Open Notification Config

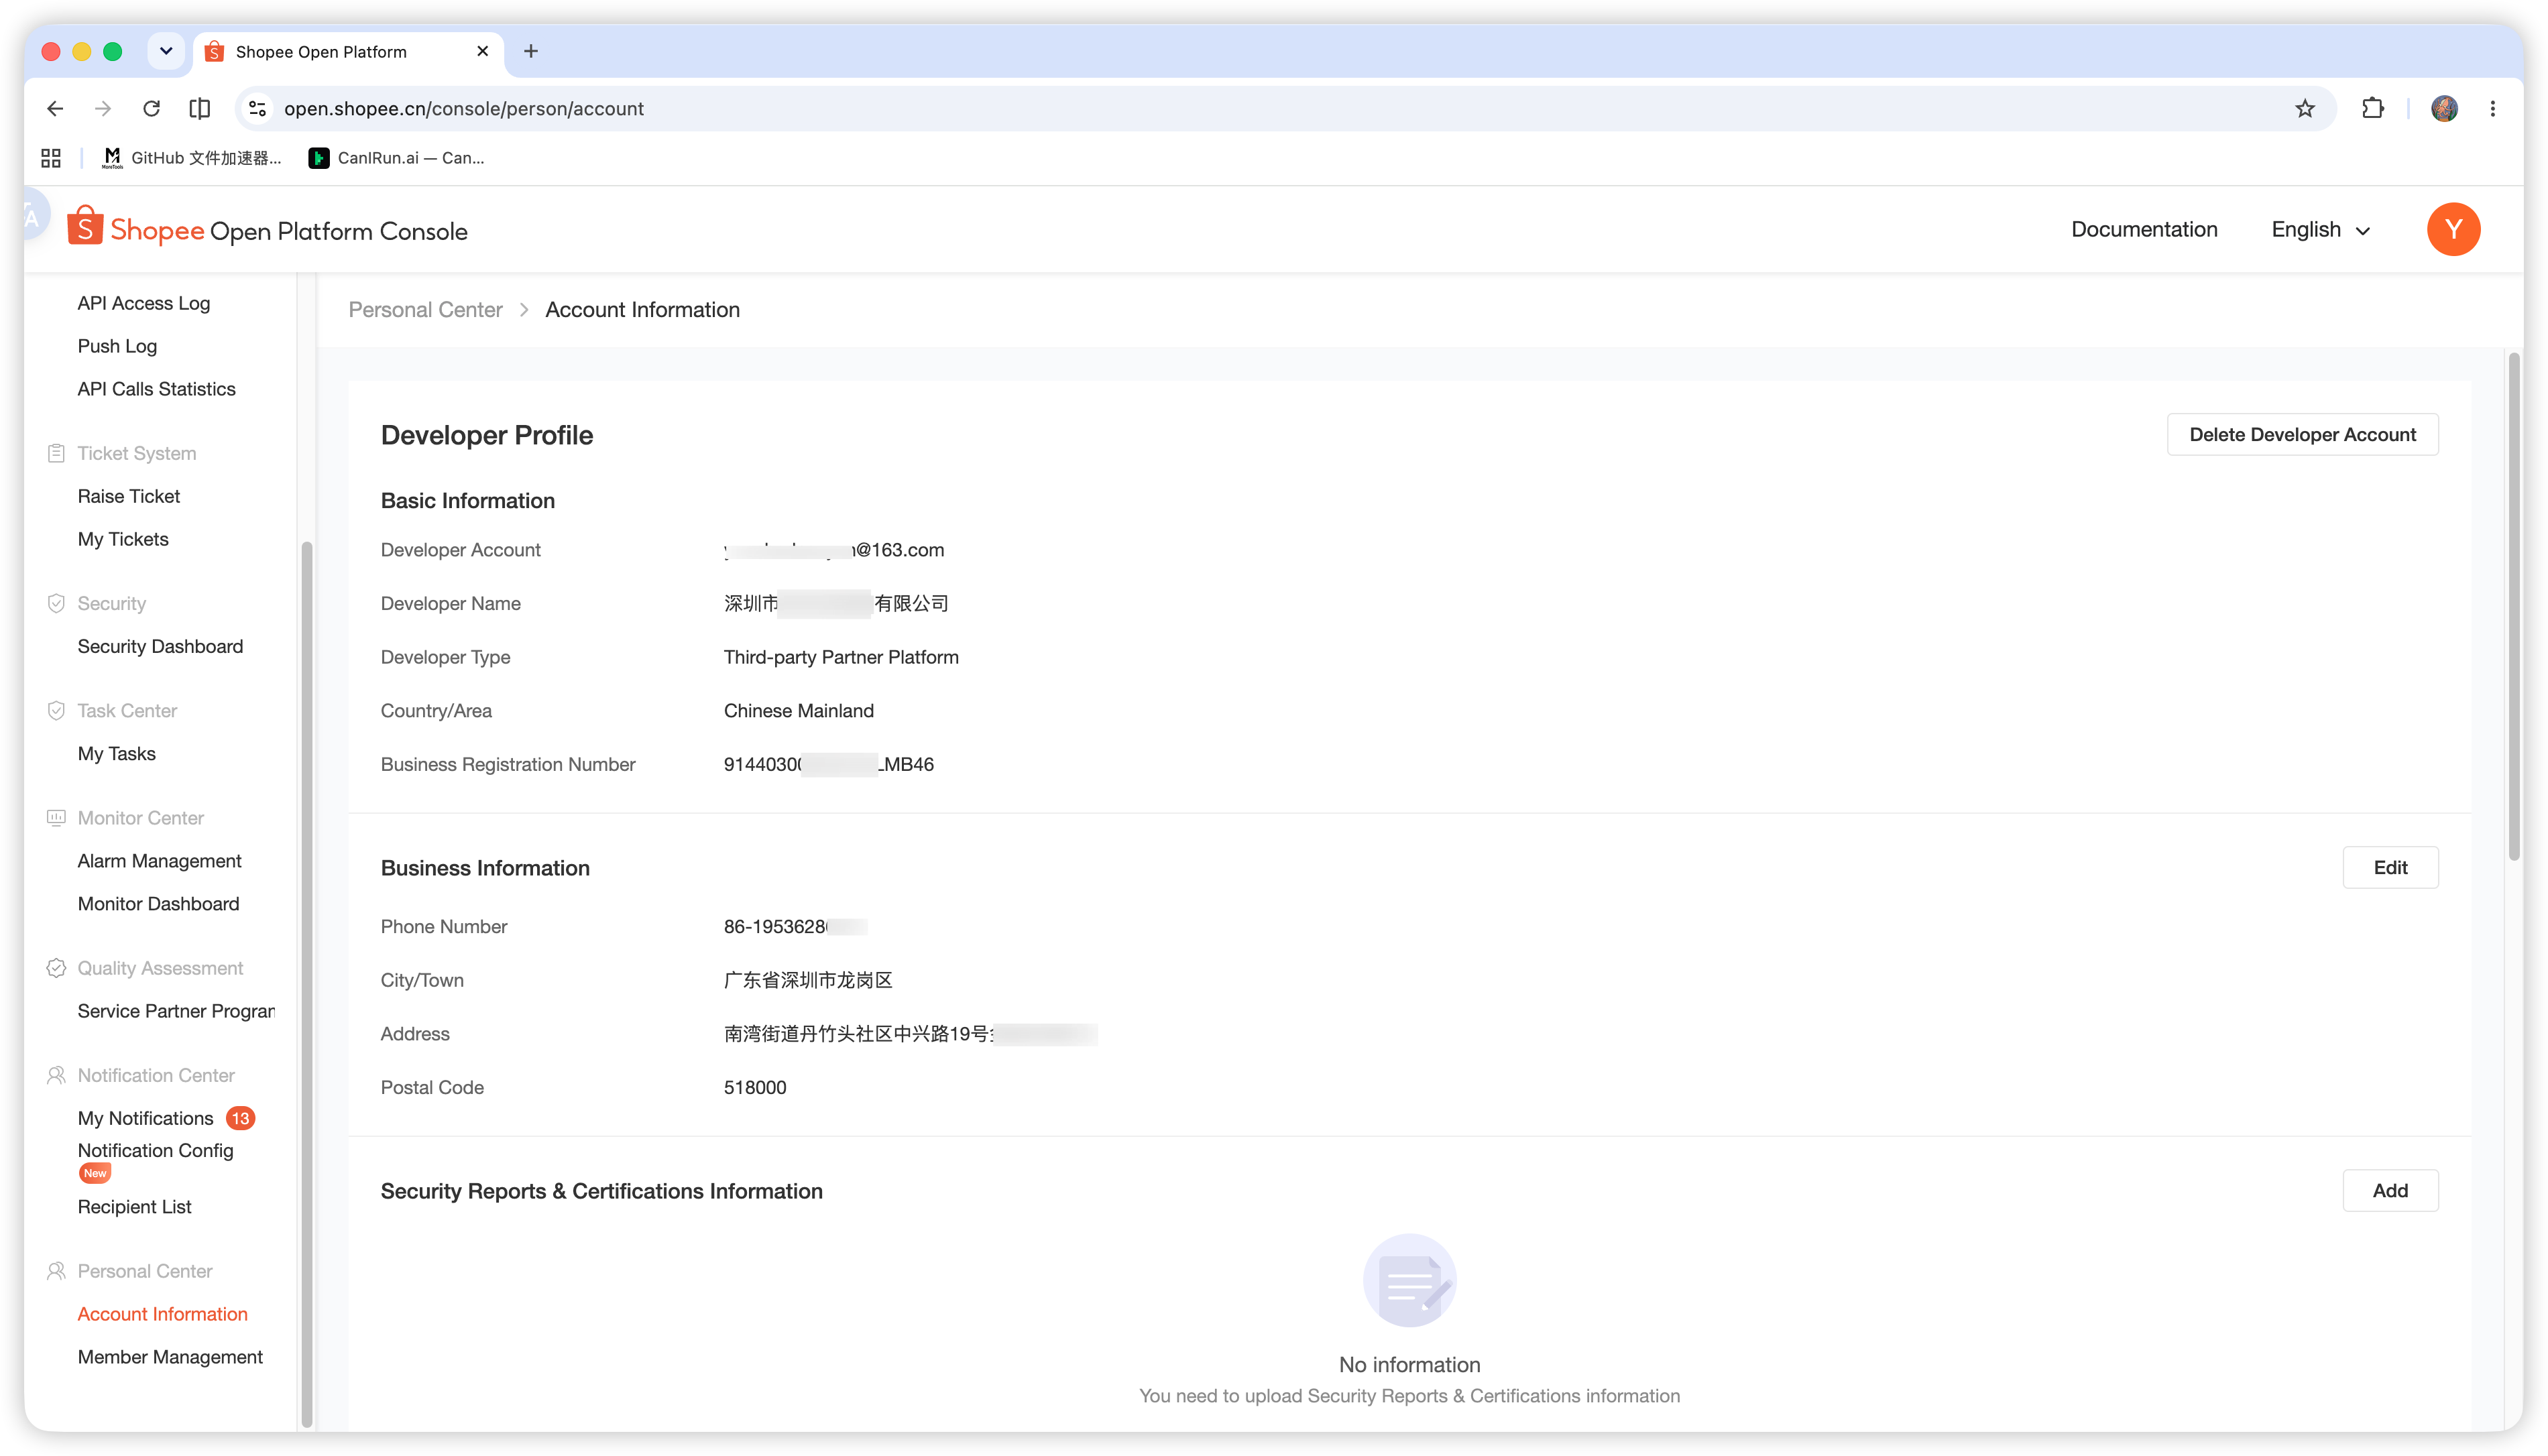tap(155, 1150)
